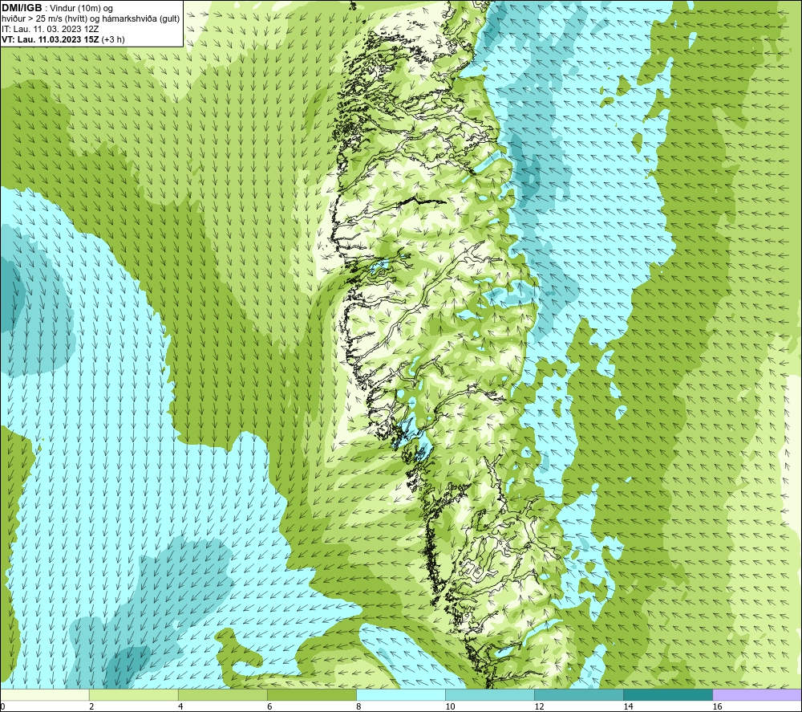Click the 'VT: Lau. 11.03.2023 15Z (+3 h)' line
This screenshot has height=712, width=802.
tap(63, 39)
